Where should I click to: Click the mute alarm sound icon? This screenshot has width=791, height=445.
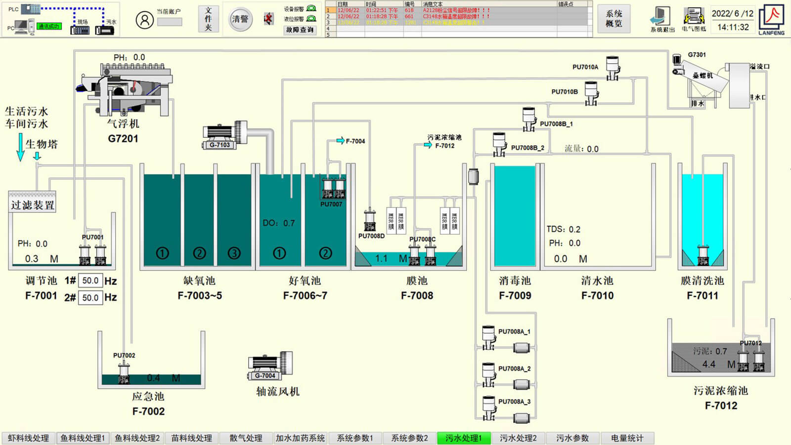(x=268, y=19)
